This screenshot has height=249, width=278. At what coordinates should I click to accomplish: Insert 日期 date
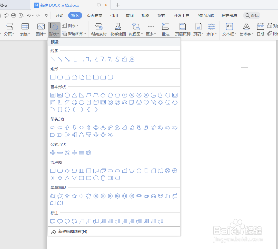261,30
